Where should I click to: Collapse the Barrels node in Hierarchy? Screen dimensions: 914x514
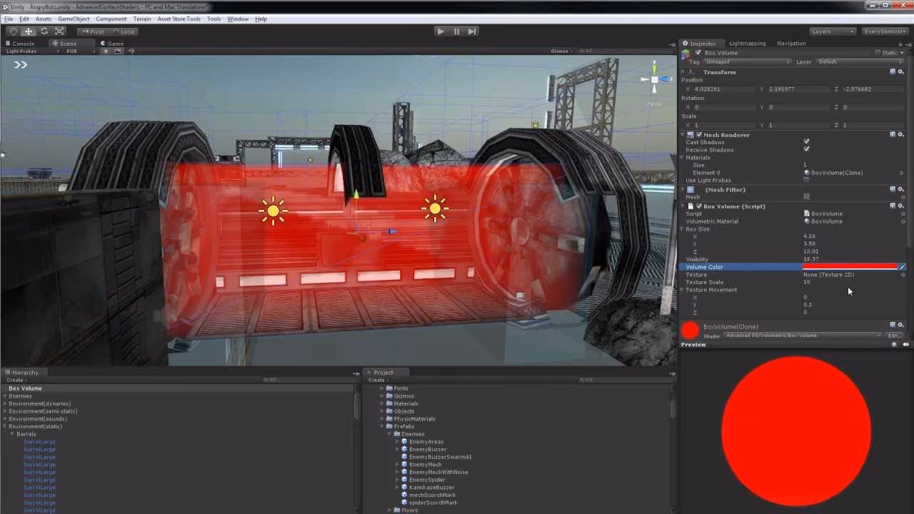12,434
